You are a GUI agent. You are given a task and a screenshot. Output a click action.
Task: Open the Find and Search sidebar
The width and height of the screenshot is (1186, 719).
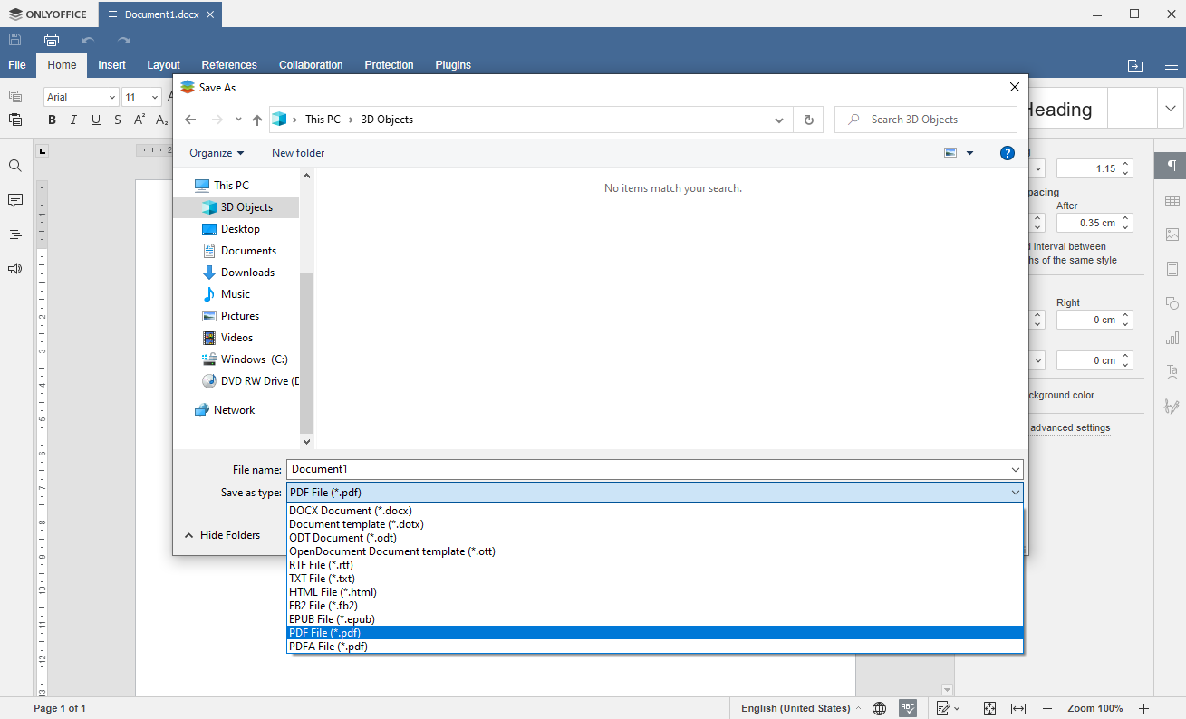[15, 166]
